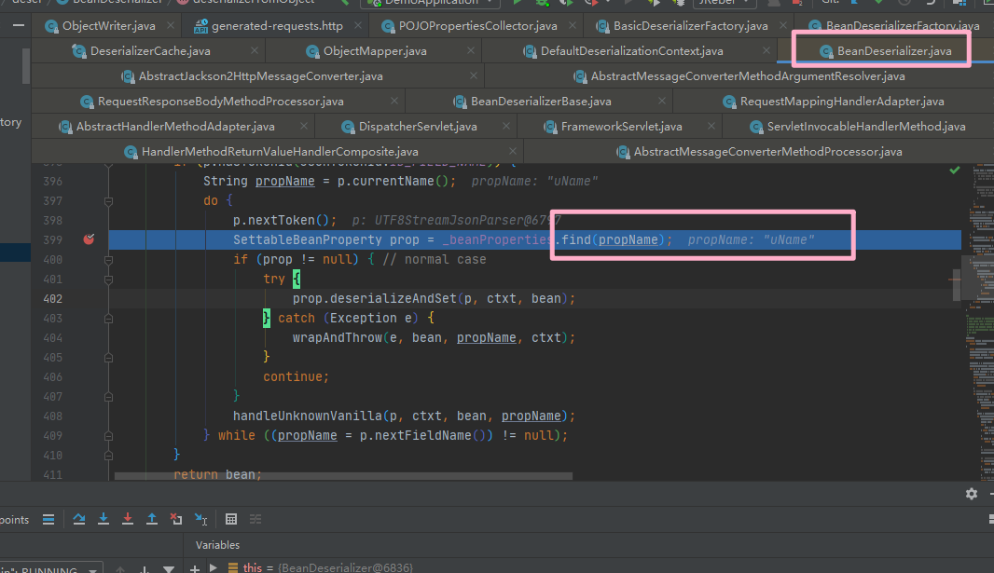
Task: Collapse the if block at line 400
Action: 108,260
